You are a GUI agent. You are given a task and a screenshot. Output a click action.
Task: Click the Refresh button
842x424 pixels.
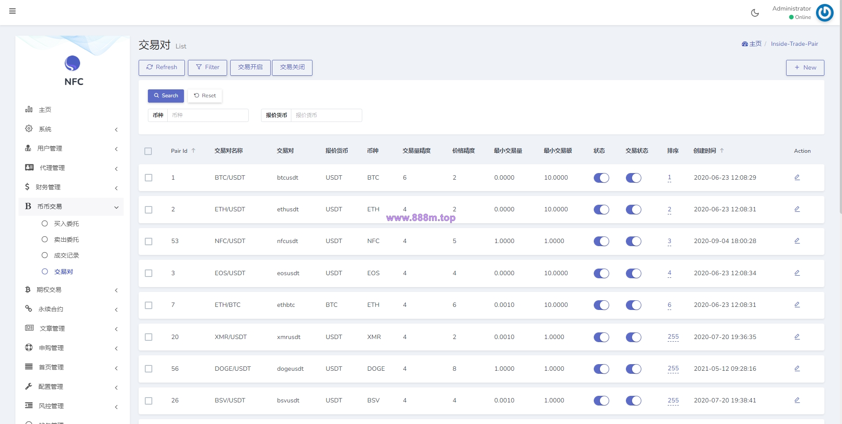(162, 67)
